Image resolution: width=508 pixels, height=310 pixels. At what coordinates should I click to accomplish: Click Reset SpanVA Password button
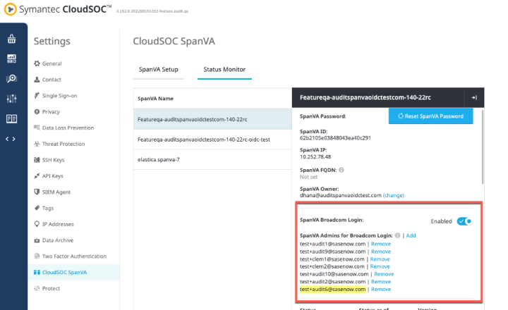430,116
